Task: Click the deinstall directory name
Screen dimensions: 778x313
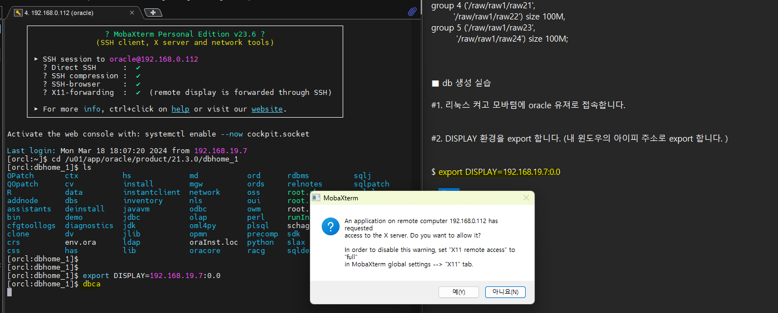Action: [x=85, y=209]
